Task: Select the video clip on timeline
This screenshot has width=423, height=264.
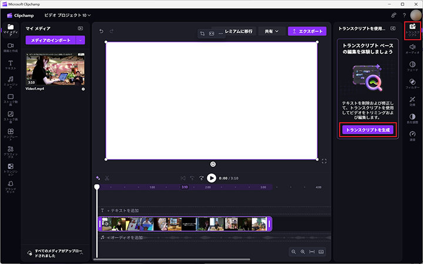Action: click(x=185, y=224)
